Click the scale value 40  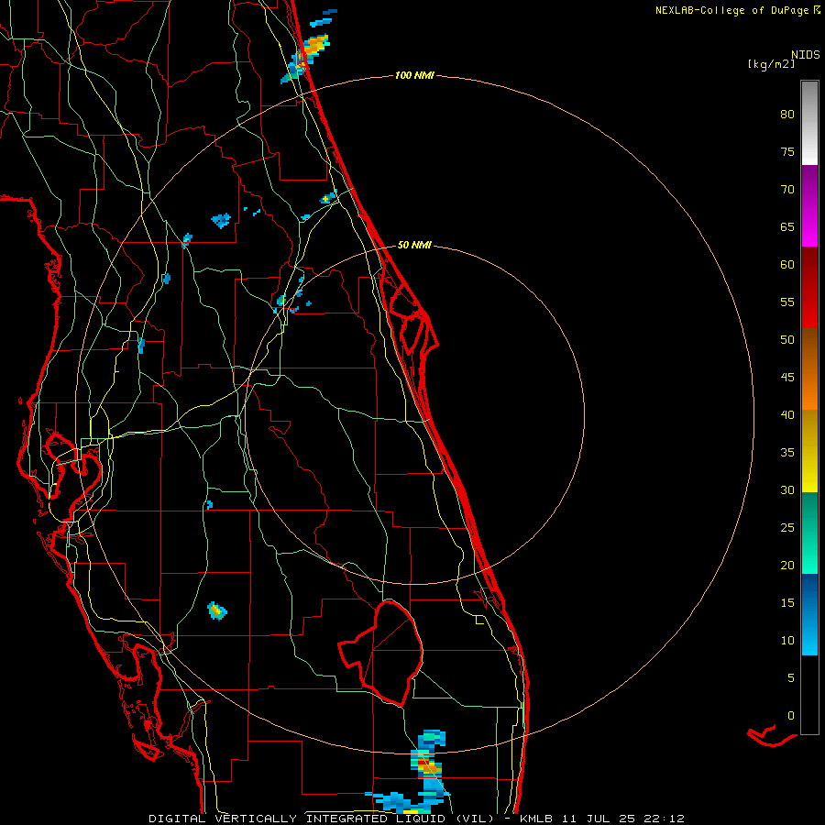pos(787,415)
